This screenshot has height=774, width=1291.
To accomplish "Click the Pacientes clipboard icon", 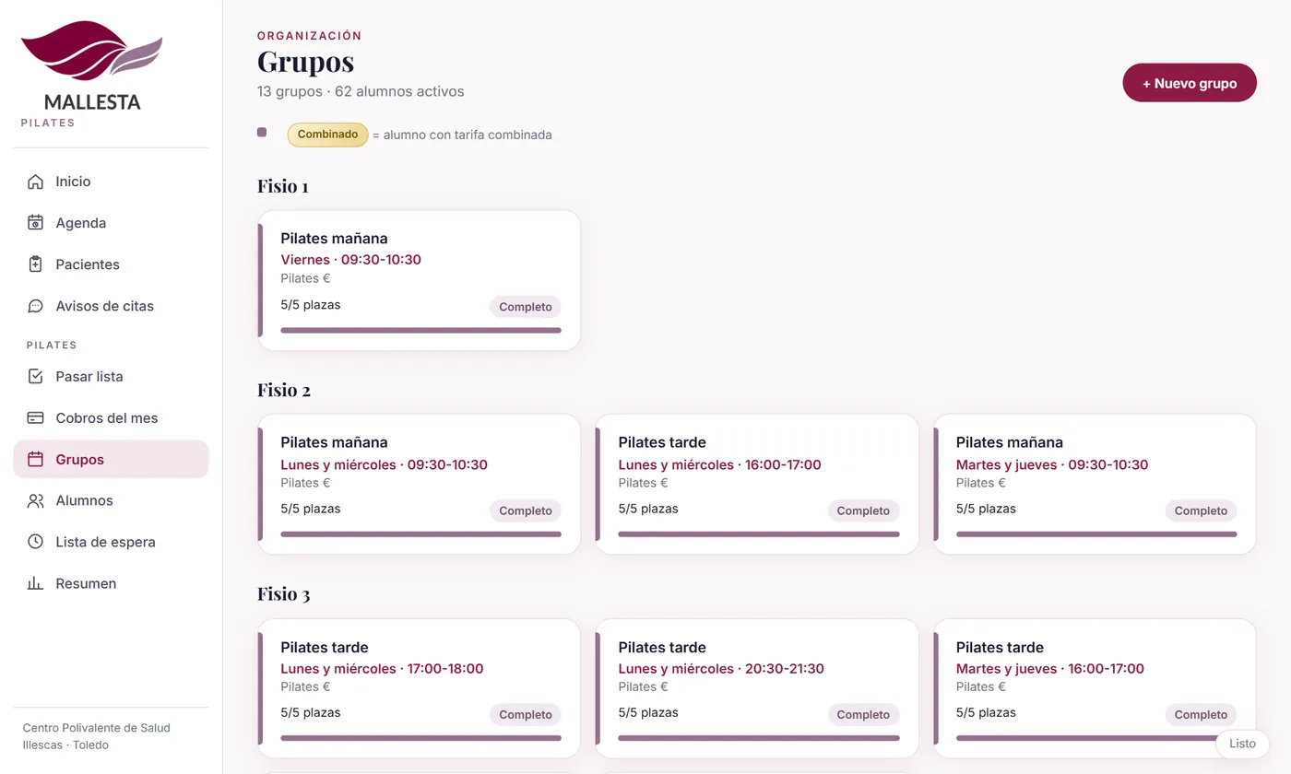I will 35,264.
